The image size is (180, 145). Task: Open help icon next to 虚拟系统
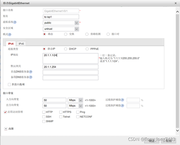tap(15, 22)
